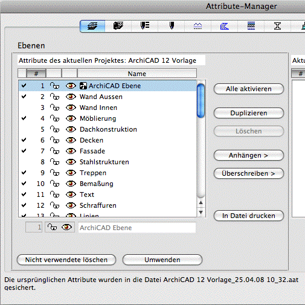Image resolution: width=305 pixels, height=305 pixels.
Task: Hide the Möblierung layer via eye icon
Action: (71, 118)
